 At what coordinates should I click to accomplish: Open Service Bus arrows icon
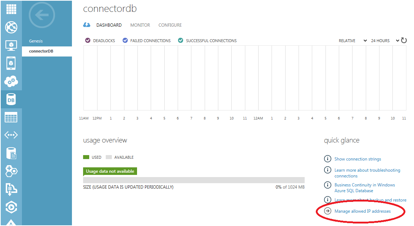click(11, 135)
